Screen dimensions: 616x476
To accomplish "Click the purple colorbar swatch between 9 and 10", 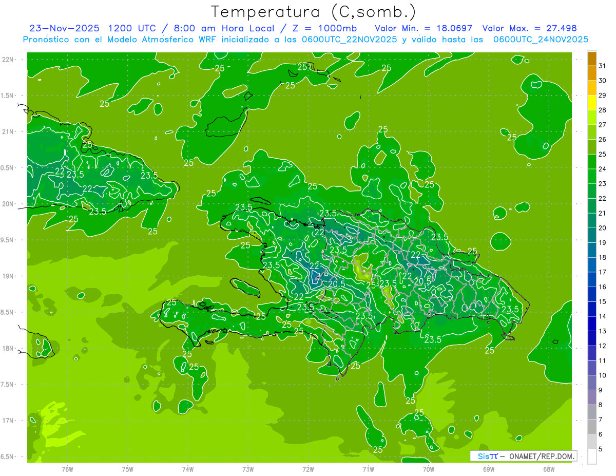I will click(x=592, y=383).
